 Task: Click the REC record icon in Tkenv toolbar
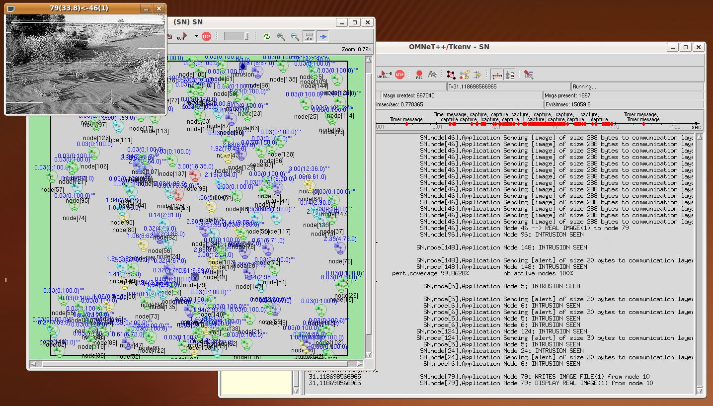419,75
